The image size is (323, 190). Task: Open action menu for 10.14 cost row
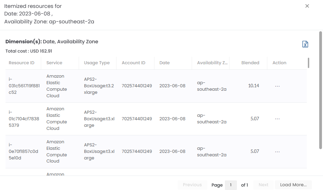pyautogui.click(x=277, y=86)
